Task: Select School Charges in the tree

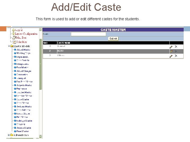Action: [24, 71]
